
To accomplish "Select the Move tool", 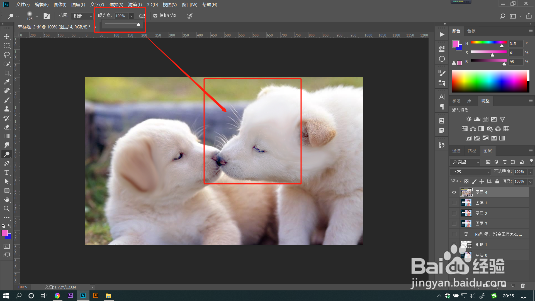I will pos(7,37).
